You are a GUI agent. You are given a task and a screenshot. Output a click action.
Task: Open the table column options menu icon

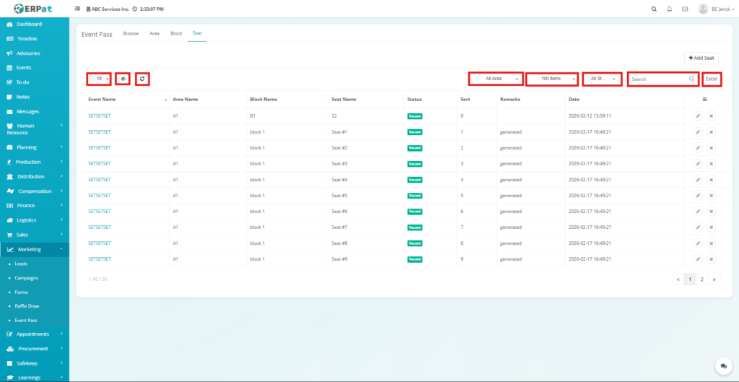click(x=704, y=99)
